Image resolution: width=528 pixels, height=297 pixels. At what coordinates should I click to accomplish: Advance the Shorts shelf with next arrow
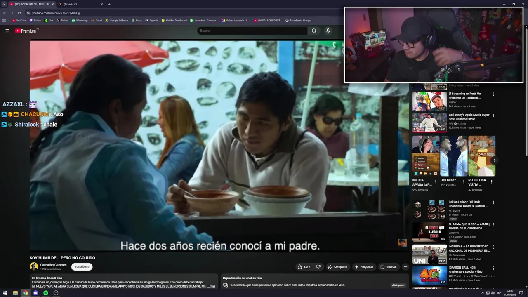(494, 160)
